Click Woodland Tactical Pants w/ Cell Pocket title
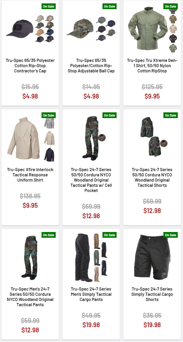The image size is (183, 342). coord(91,180)
